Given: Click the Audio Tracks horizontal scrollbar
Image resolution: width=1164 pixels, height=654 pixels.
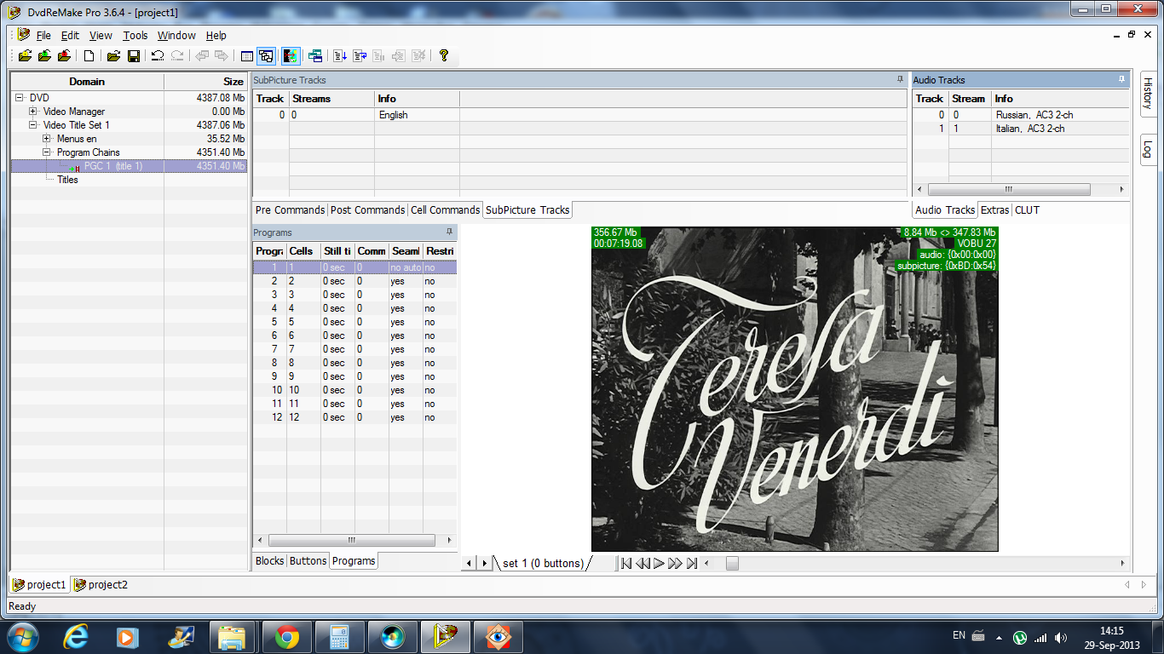Looking at the screenshot, I should point(1008,190).
